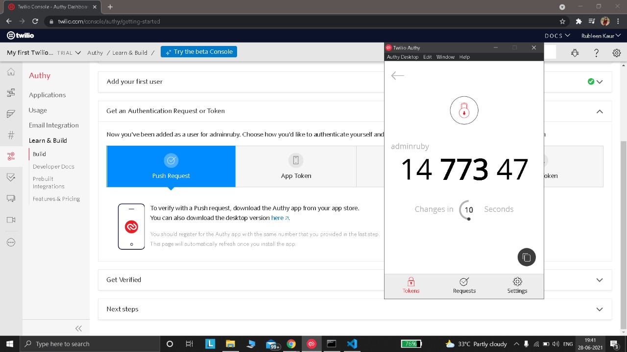Expand the Get Verified section
This screenshot has height=352, width=627.
click(355, 280)
